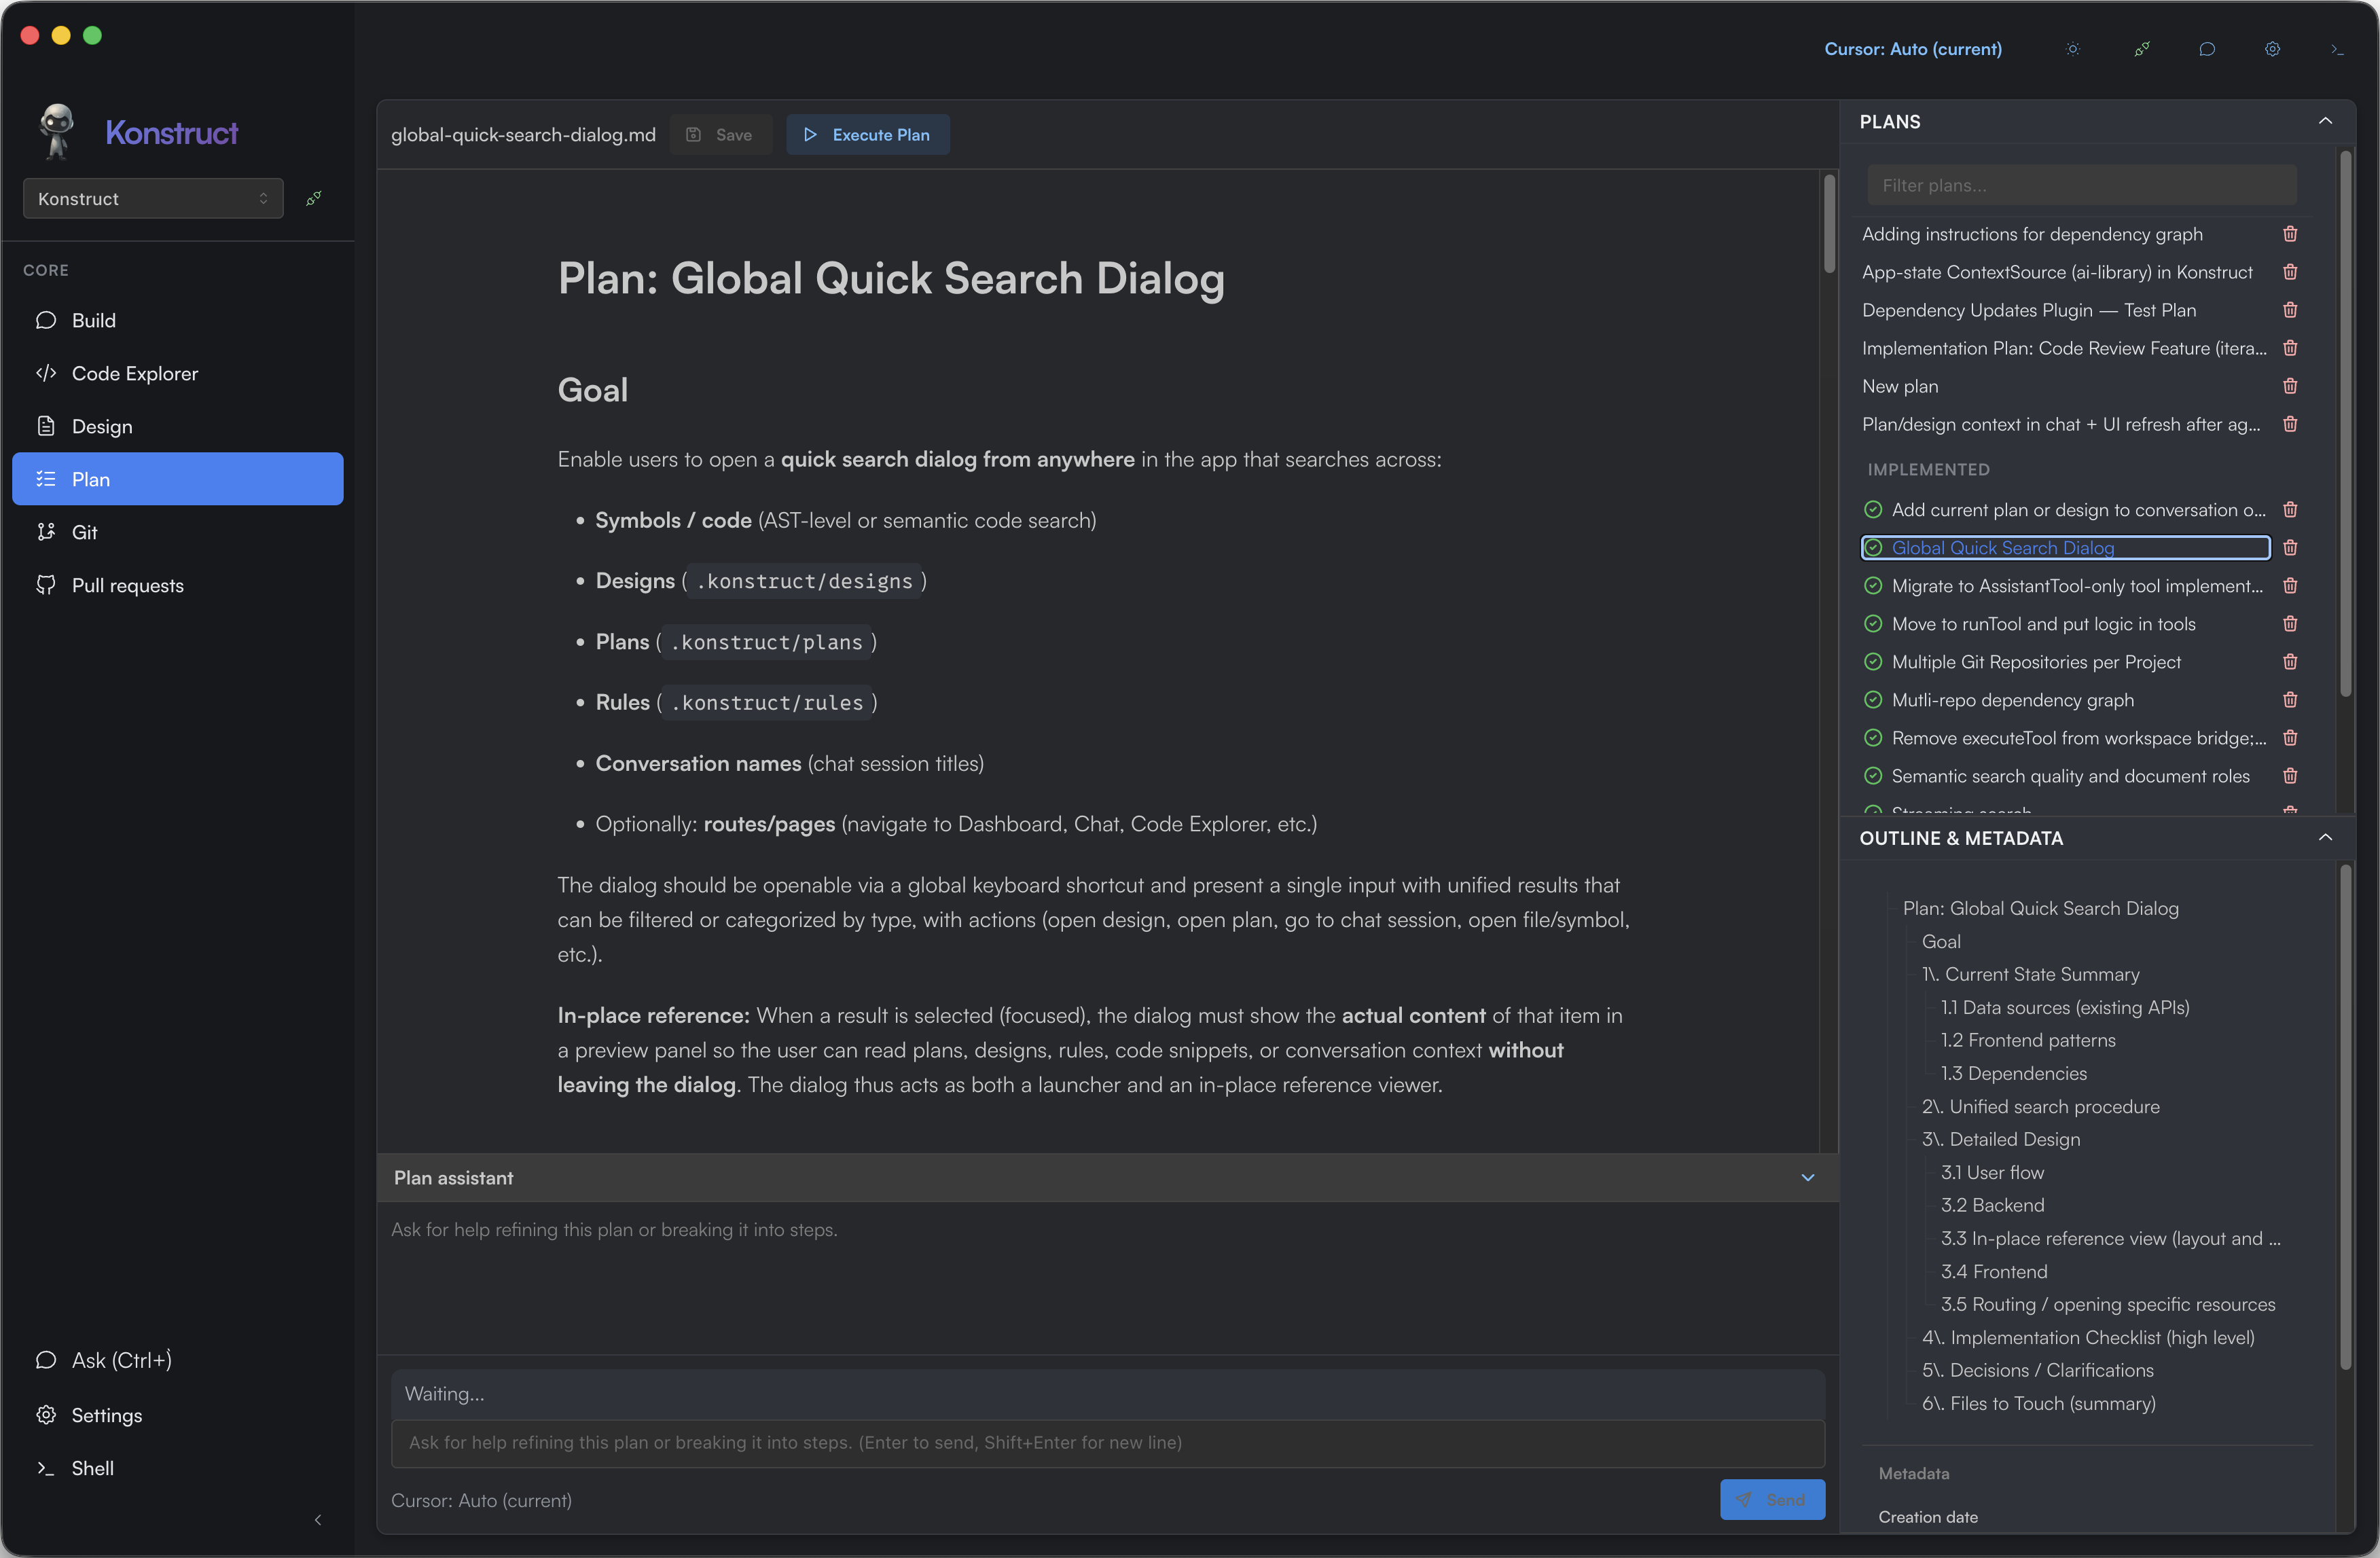Delete the 'New plan' entry with trash icon
This screenshot has width=2380, height=1558.
pyautogui.click(x=2290, y=386)
